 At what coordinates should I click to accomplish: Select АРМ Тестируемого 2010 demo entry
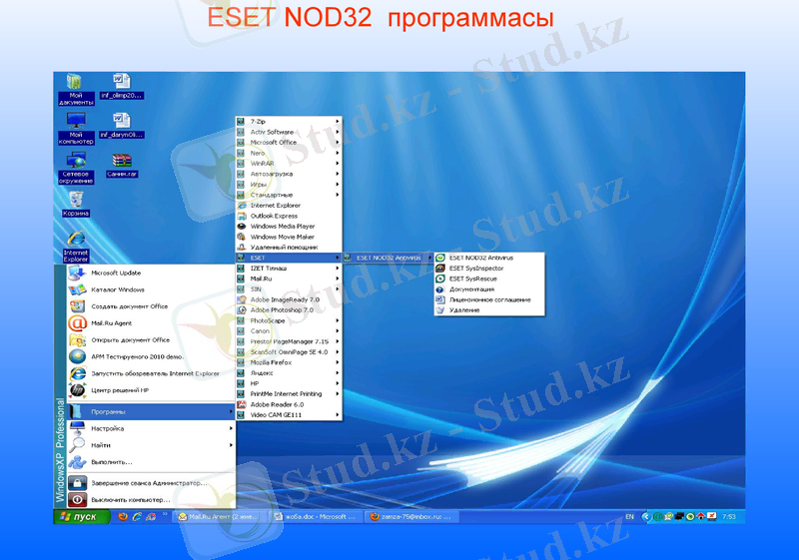pos(151,356)
